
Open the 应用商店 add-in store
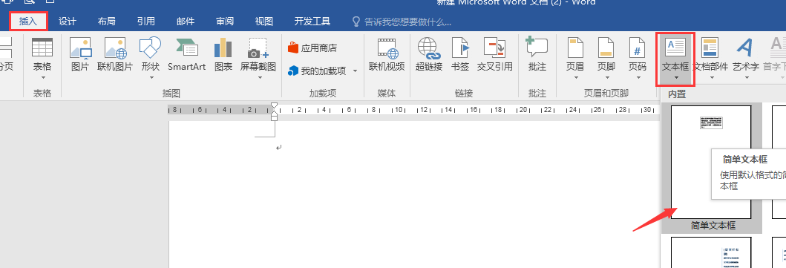pyautogui.click(x=312, y=48)
